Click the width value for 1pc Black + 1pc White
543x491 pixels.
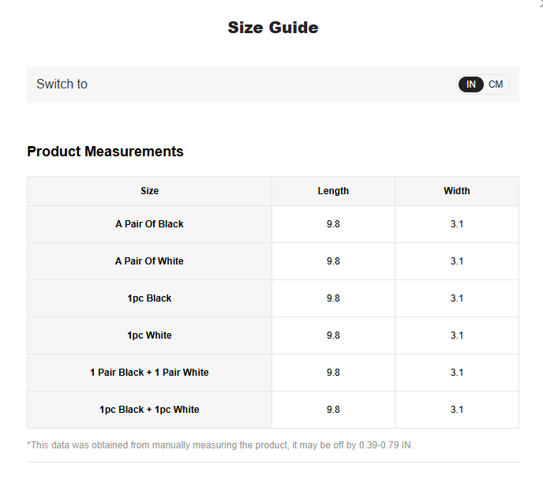tap(456, 410)
